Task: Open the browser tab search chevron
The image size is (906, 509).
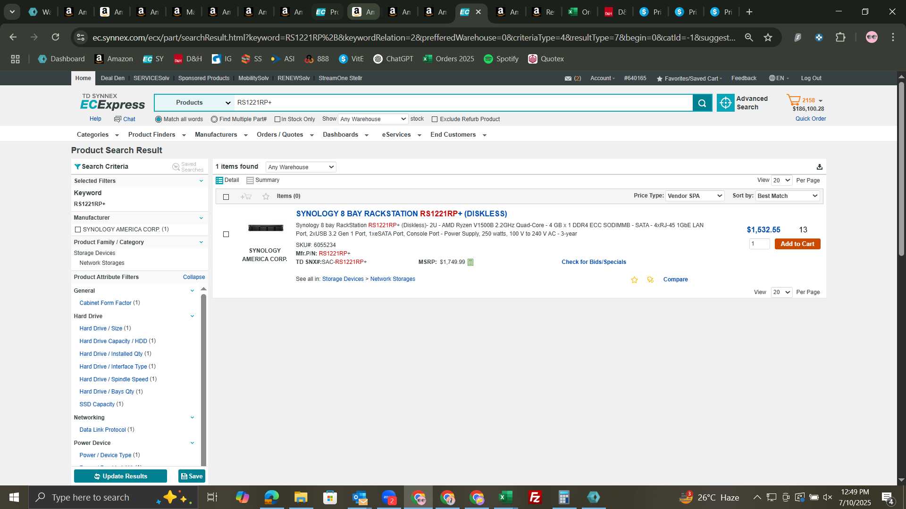Action: click(x=12, y=12)
